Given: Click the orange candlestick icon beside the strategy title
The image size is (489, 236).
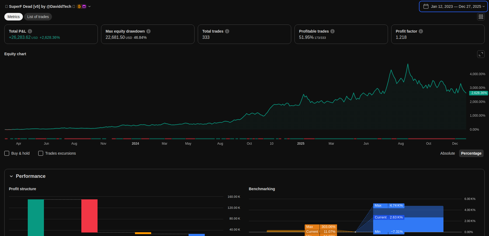Looking at the screenshot, I should [79, 6].
